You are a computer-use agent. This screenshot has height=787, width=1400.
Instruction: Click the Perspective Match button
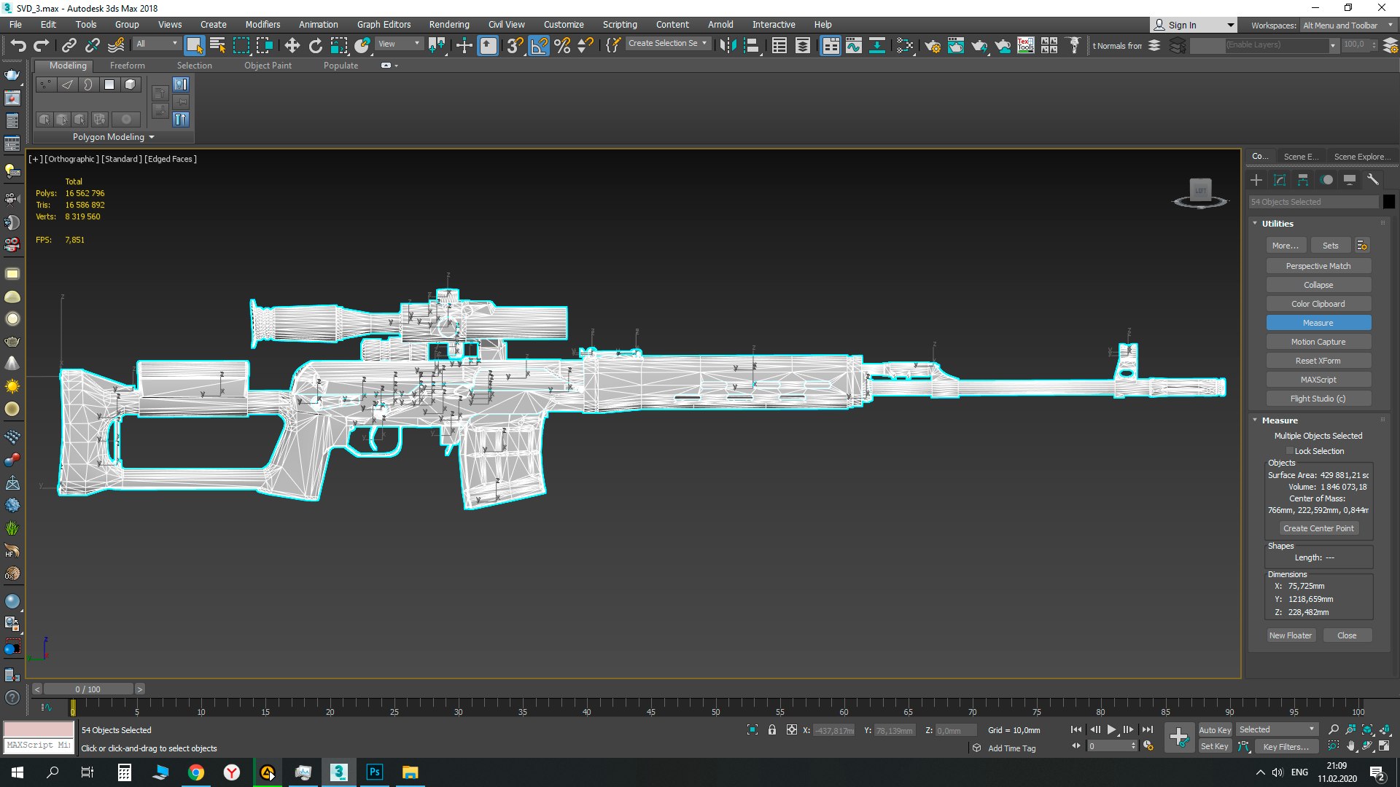[1318, 266]
